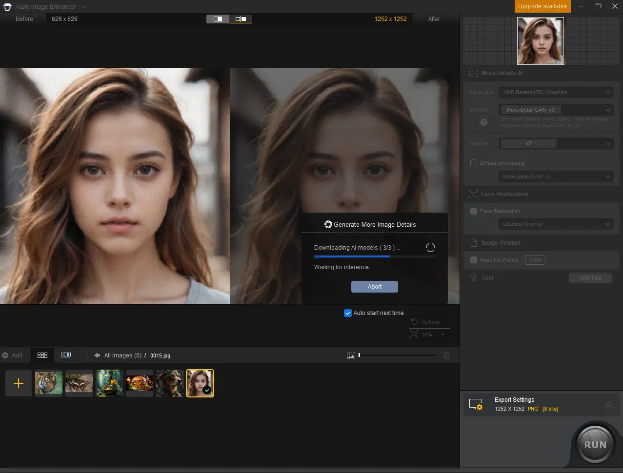Image resolution: width=623 pixels, height=473 pixels.
Task: Click the green checkmark on portrait thumbnail
Action: [207, 390]
